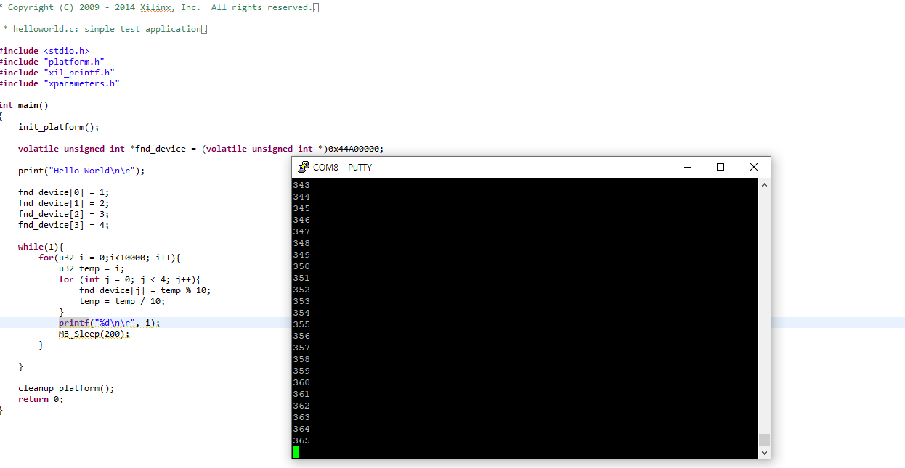905x468 pixels.
Task: Click terminal output line 356
Action: click(x=301, y=336)
